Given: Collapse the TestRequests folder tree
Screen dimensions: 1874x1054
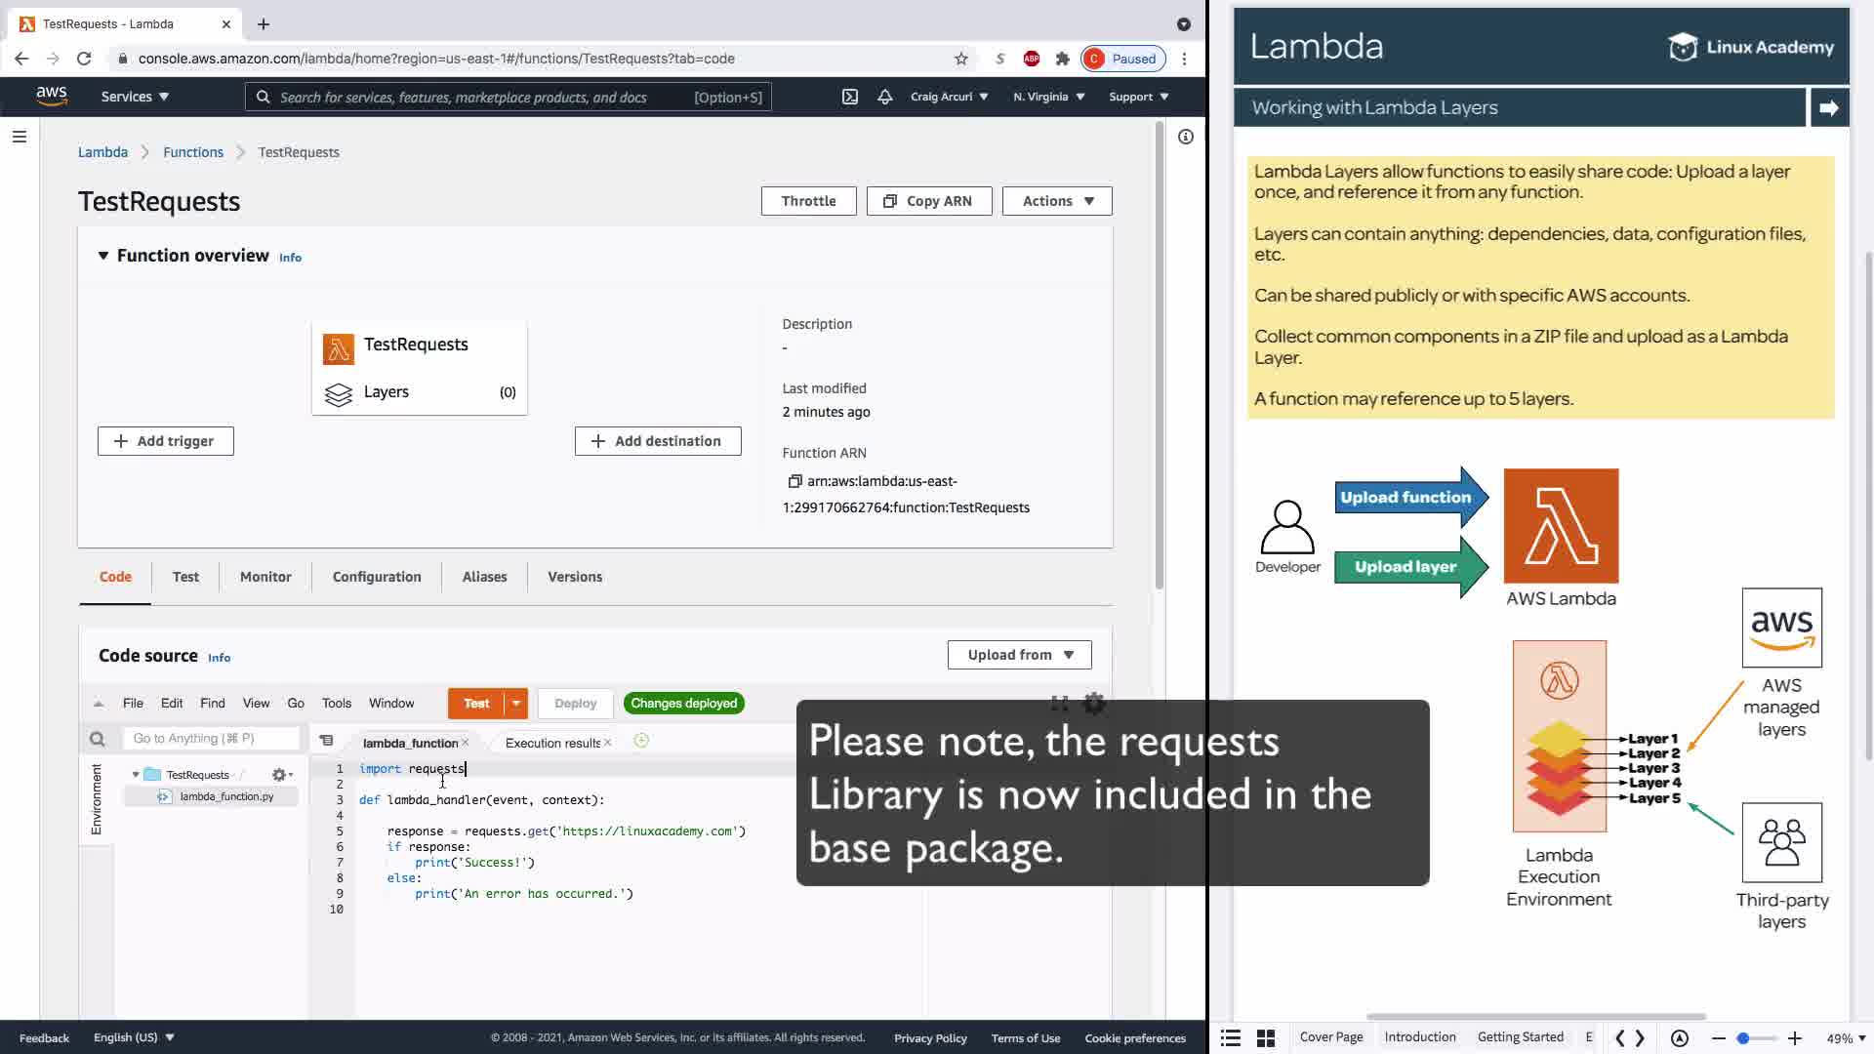Looking at the screenshot, I should pyautogui.click(x=136, y=775).
